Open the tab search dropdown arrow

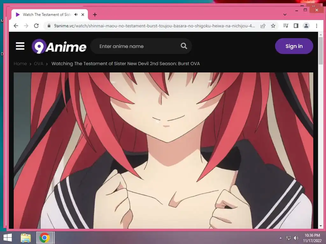point(285,15)
